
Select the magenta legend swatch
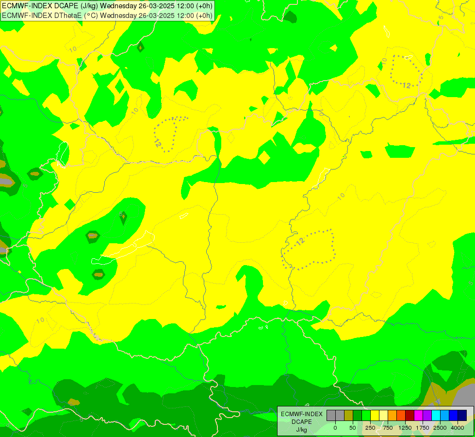[418, 416]
